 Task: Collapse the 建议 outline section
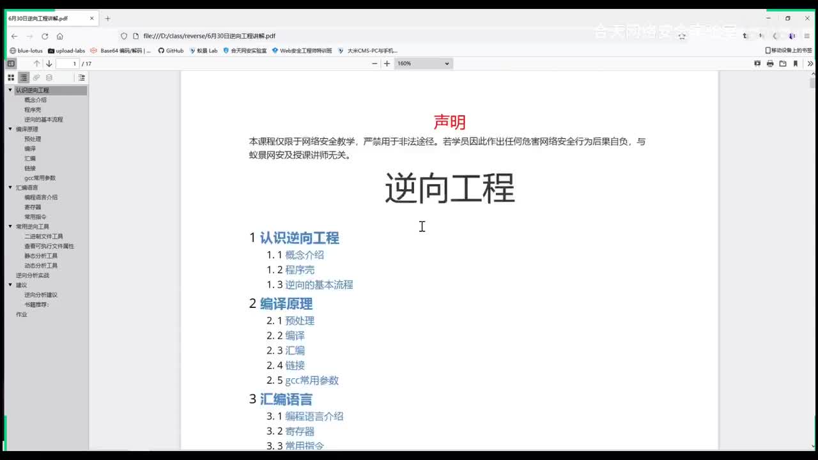click(10, 285)
